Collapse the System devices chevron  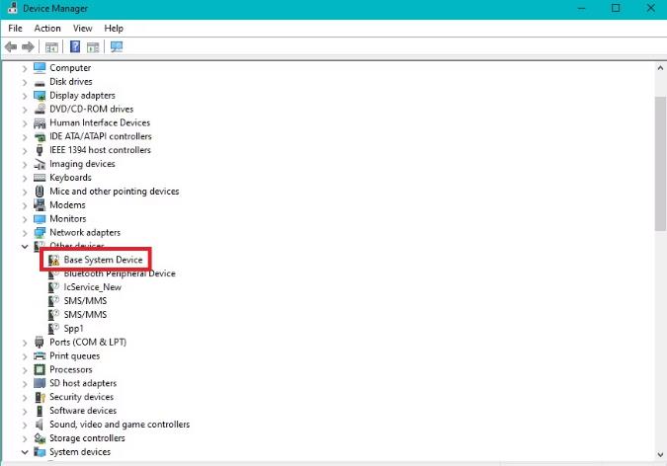click(25, 452)
